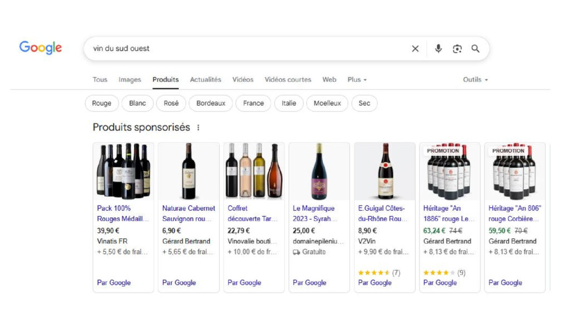The width and height of the screenshot is (570, 320).
Task: Open the Outils dropdown
Action: pos(475,79)
